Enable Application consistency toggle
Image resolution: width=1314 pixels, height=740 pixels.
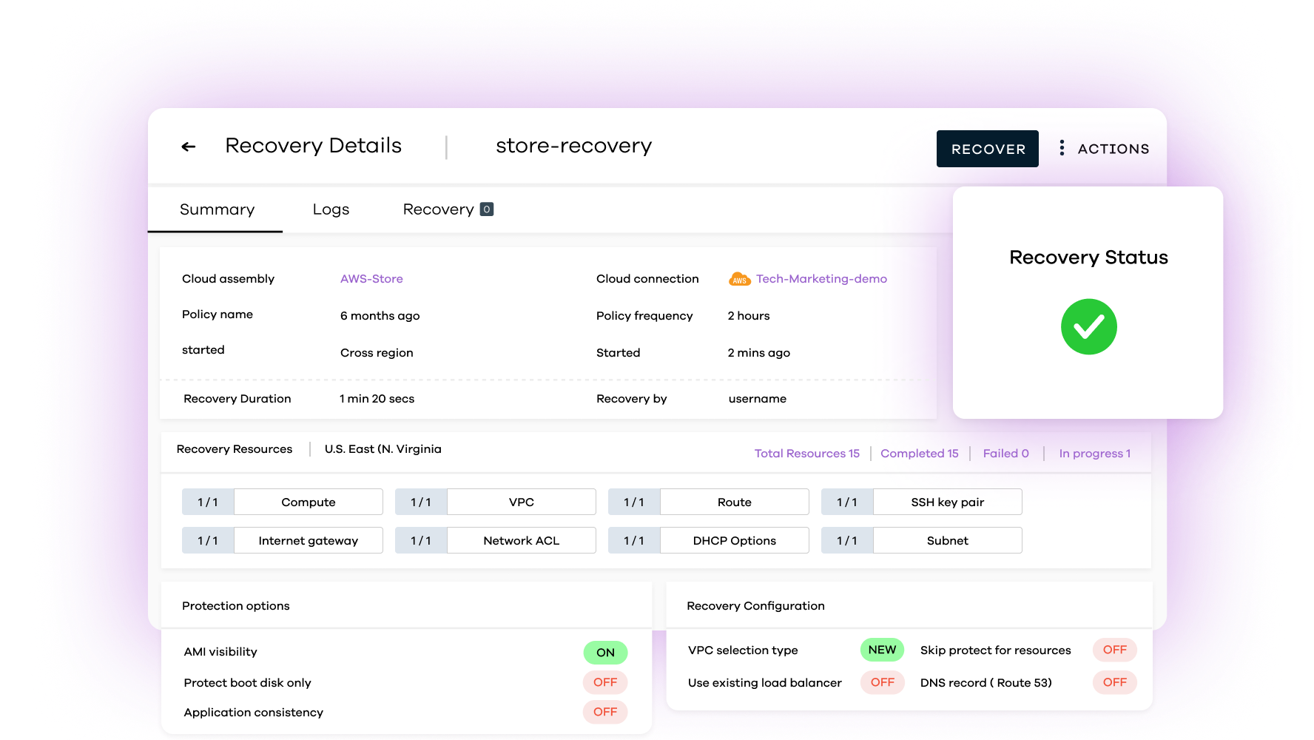point(605,712)
